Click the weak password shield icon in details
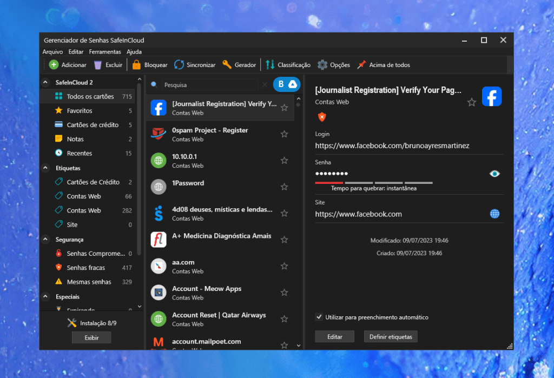The image size is (554, 378). (321, 117)
